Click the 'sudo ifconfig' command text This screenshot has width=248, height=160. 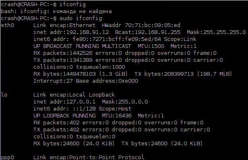[81, 18]
